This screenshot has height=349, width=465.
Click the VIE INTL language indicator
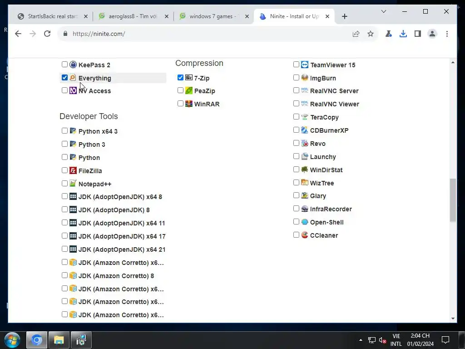click(396, 340)
